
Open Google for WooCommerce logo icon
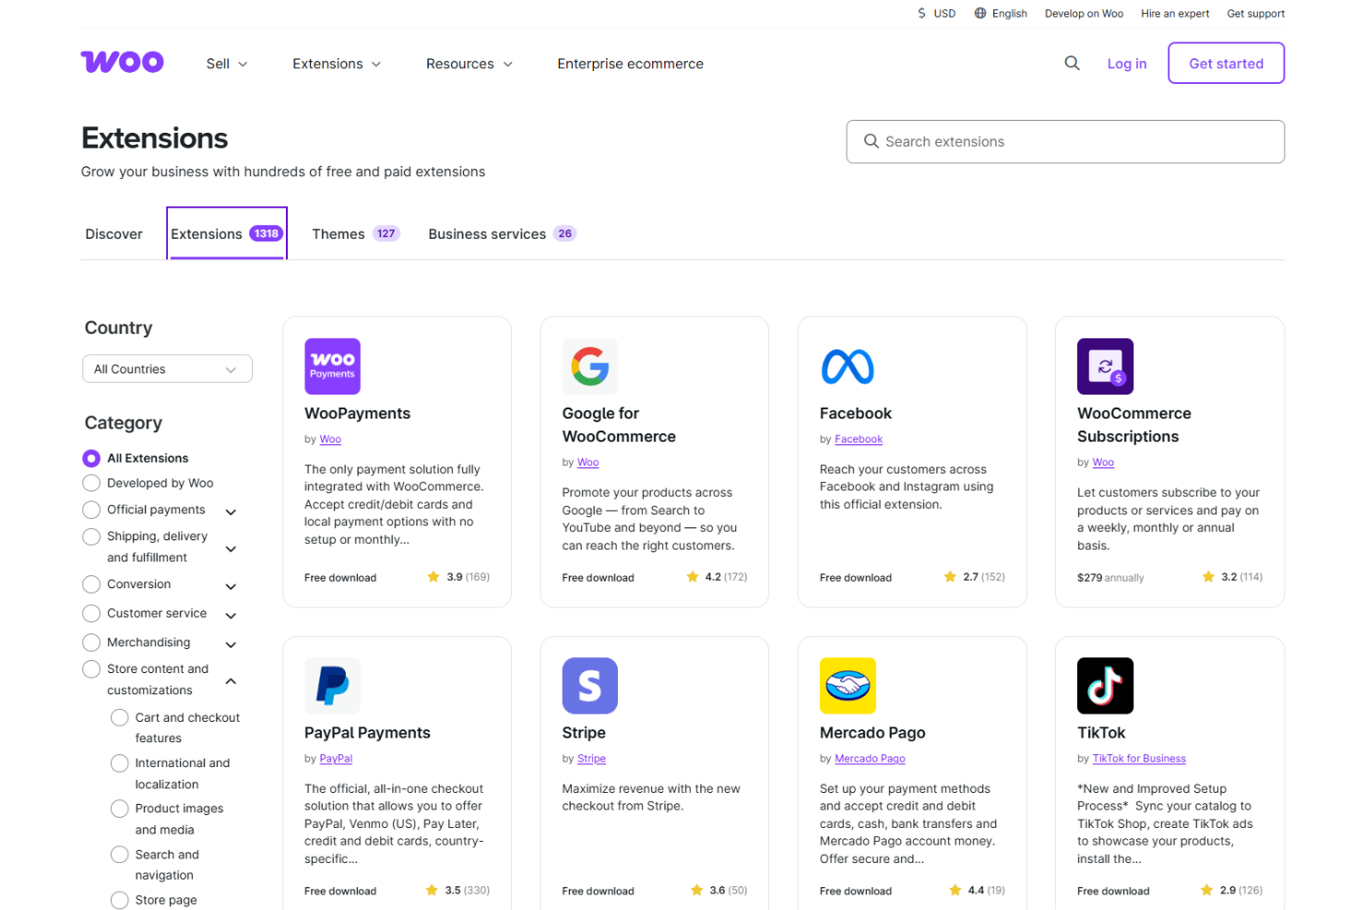click(590, 366)
